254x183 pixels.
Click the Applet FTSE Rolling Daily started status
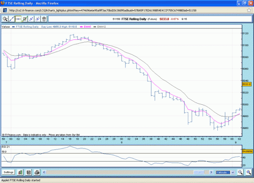click(x=21, y=180)
